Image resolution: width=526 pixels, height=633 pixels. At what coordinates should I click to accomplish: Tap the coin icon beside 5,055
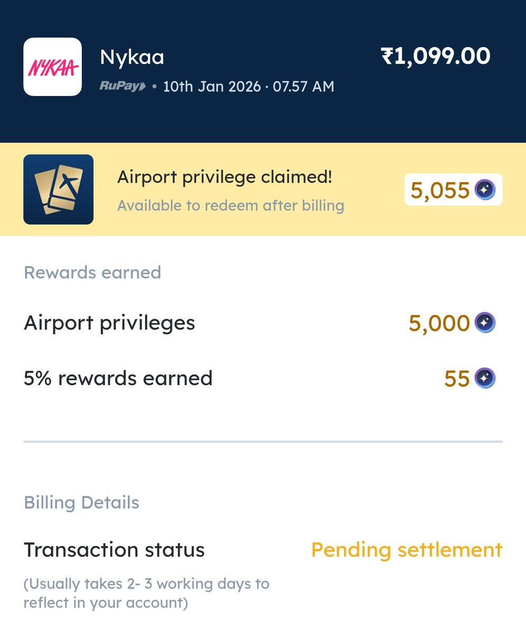[485, 189]
